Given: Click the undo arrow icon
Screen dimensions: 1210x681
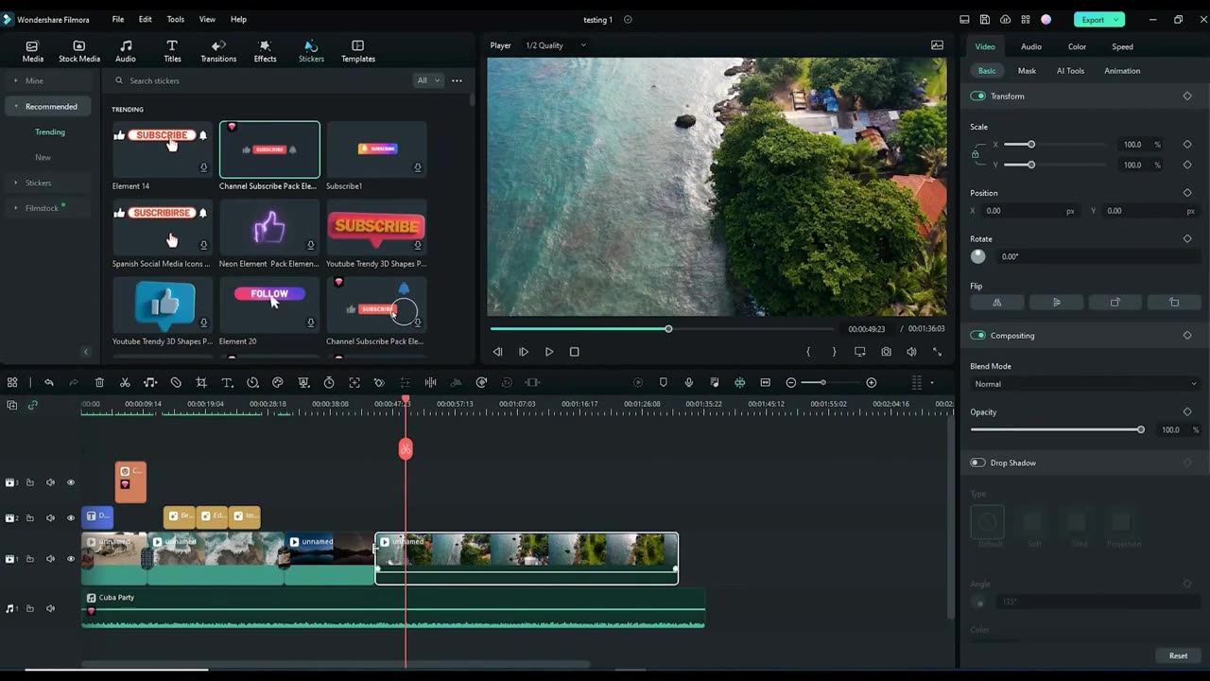Looking at the screenshot, I should click(49, 382).
